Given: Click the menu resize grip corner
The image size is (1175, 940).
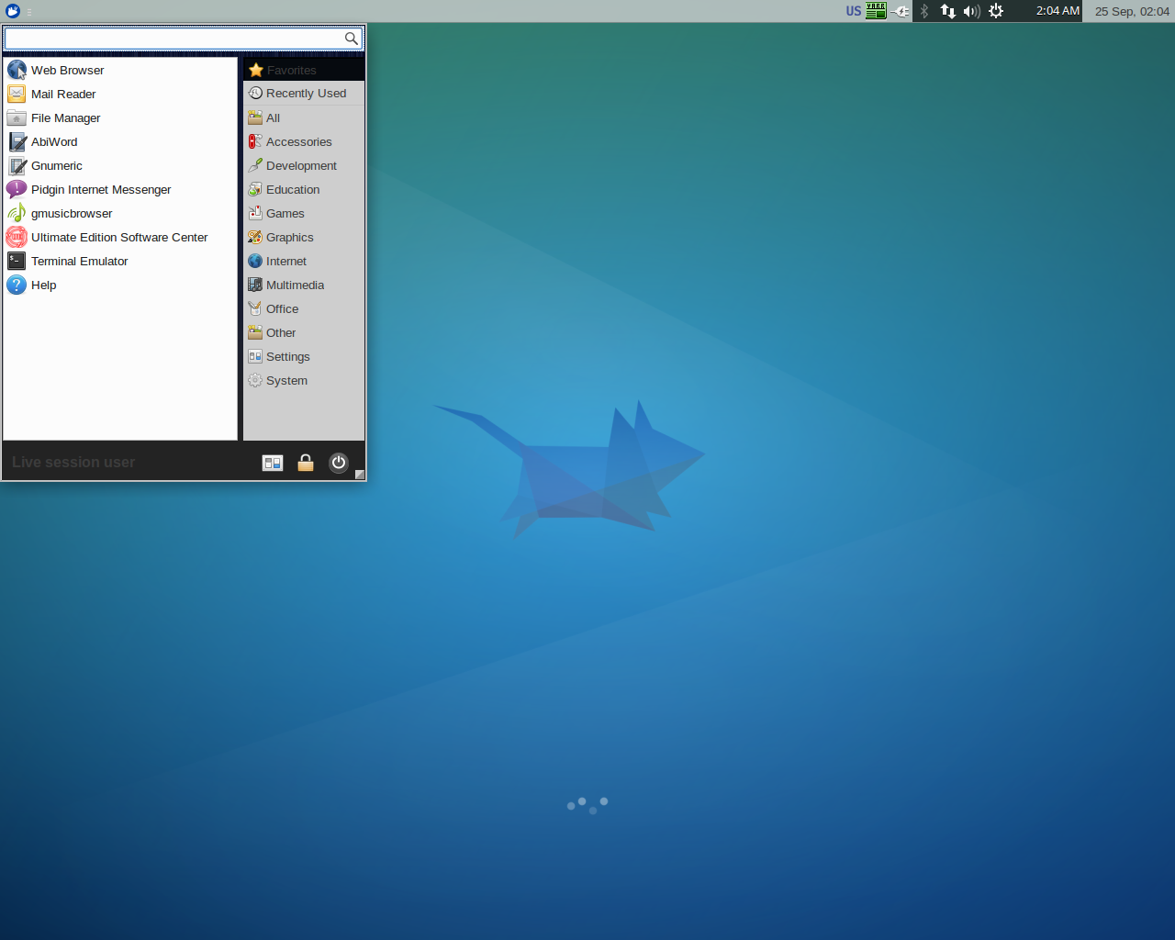Looking at the screenshot, I should pyautogui.click(x=360, y=475).
